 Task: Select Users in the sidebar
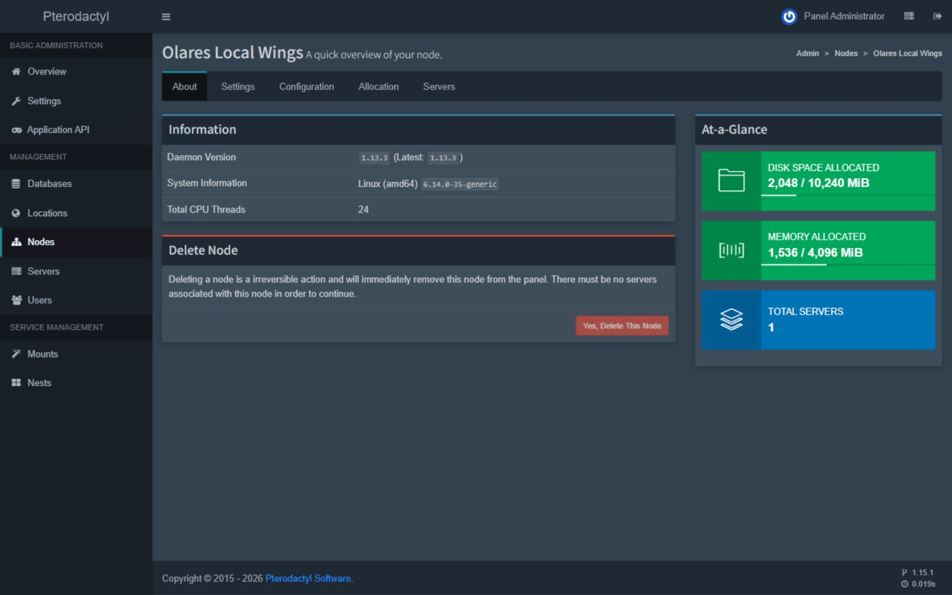point(76,300)
